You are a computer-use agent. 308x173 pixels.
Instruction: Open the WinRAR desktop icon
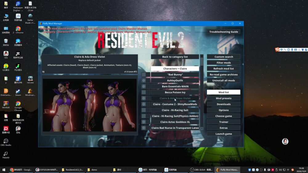point(6,105)
